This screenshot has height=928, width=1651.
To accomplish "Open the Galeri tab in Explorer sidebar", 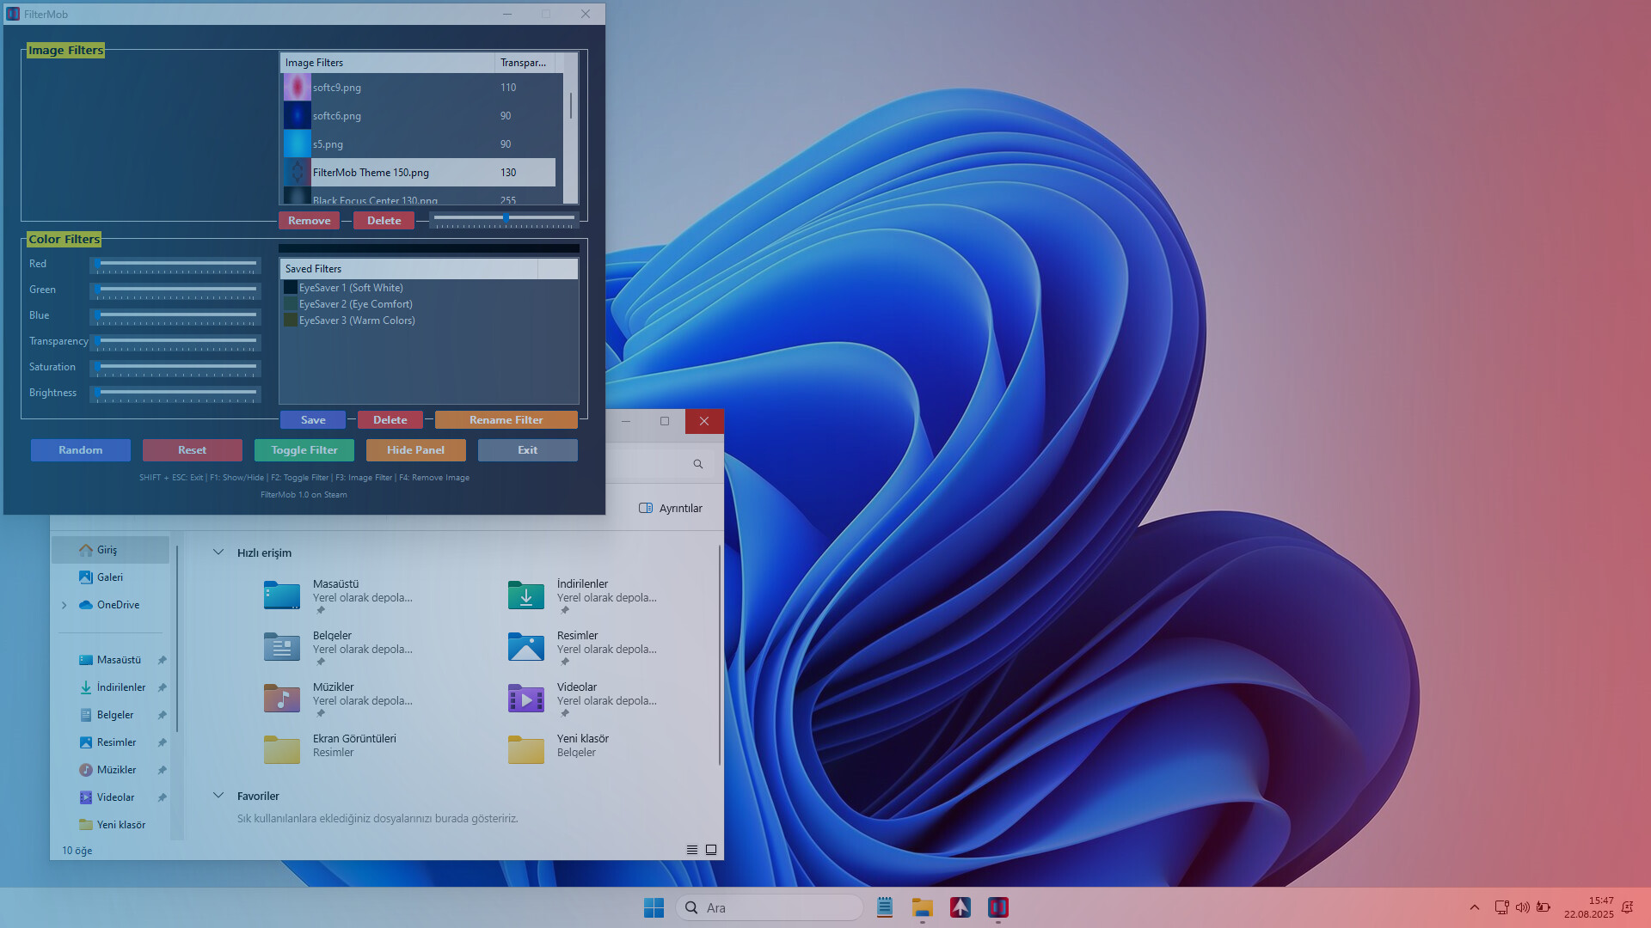I will (x=109, y=577).
